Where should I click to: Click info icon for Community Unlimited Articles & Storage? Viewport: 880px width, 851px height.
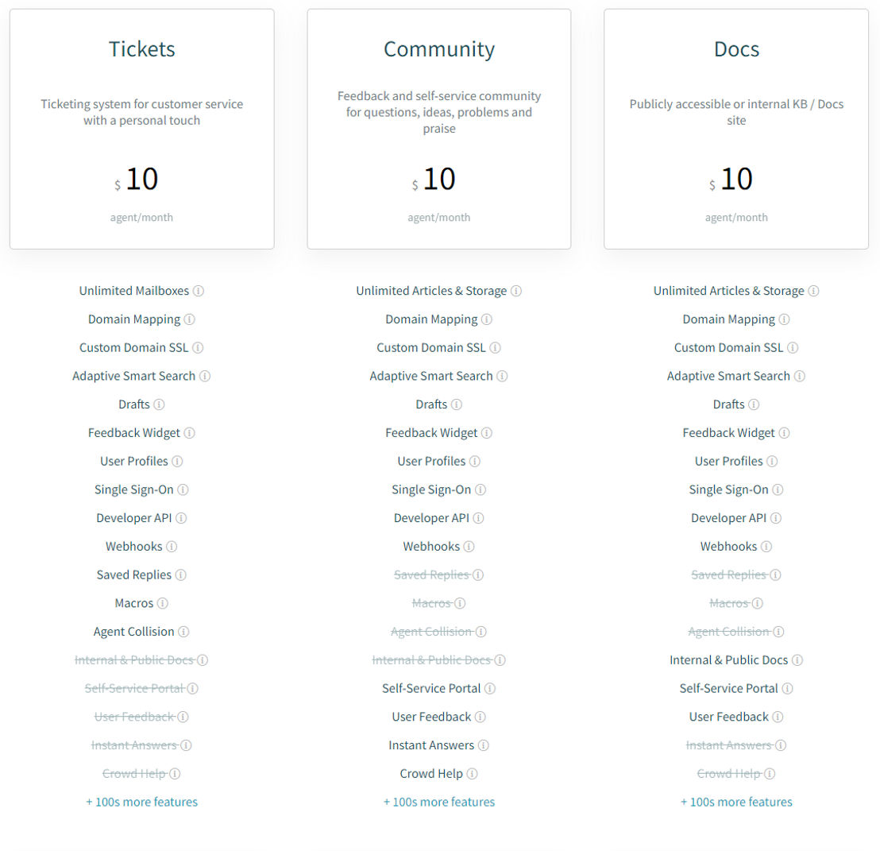coord(515,291)
